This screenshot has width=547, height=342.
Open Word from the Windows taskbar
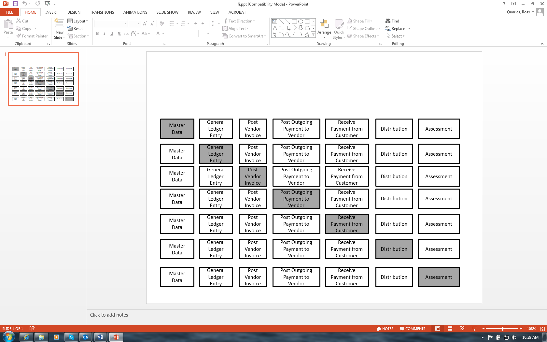100,337
